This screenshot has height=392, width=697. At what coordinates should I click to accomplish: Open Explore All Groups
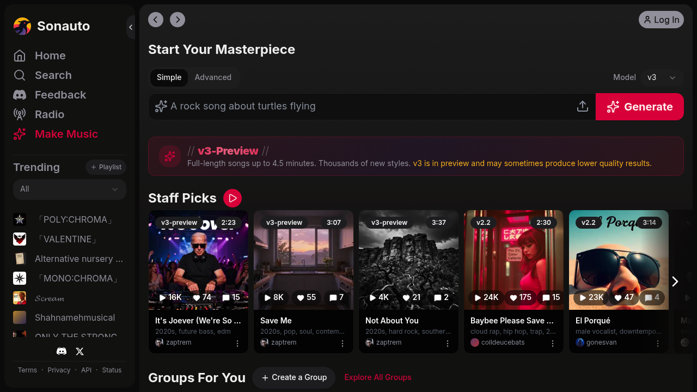377,377
